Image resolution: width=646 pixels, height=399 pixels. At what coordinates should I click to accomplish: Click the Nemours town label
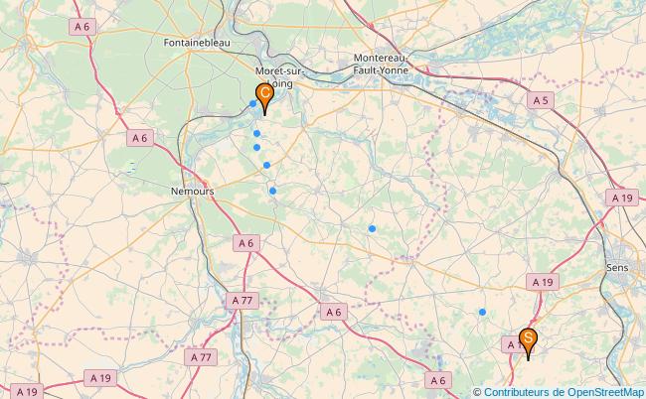(193, 192)
